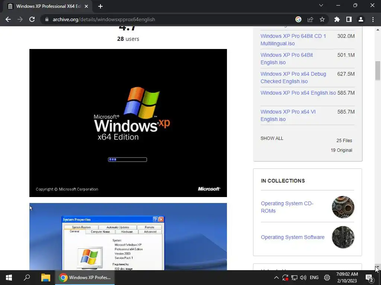Open the Windows Start menu

pyautogui.click(x=9, y=278)
